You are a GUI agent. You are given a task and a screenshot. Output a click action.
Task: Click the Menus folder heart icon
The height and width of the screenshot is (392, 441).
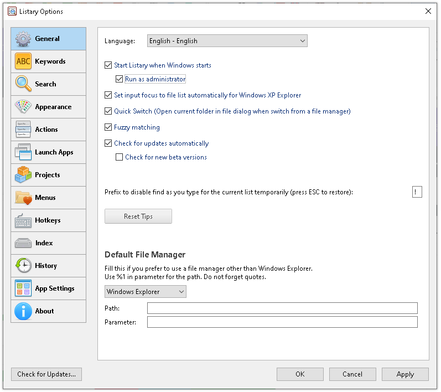pos(23,198)
